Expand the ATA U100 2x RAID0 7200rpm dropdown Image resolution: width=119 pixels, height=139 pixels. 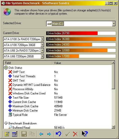pos(42,39)
